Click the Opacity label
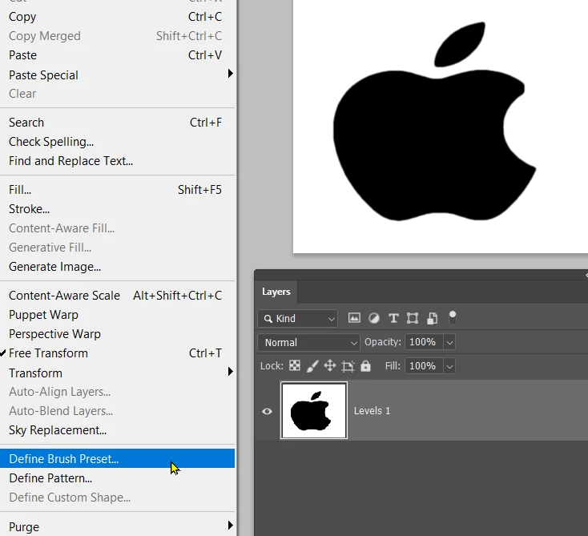This screenshot has width=588, height=536. coord(382,342)
